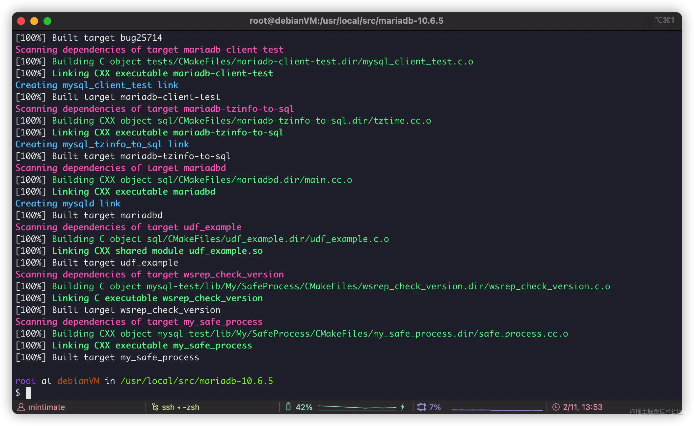Screen dimensions: 694x426
Task: Click the green fullscreen window button
Action: click(x=47, y=21)
